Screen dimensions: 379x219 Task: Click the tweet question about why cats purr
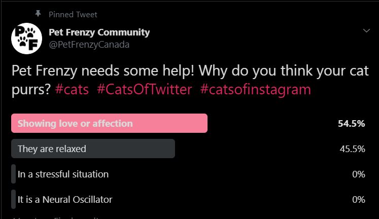(190, 80)
